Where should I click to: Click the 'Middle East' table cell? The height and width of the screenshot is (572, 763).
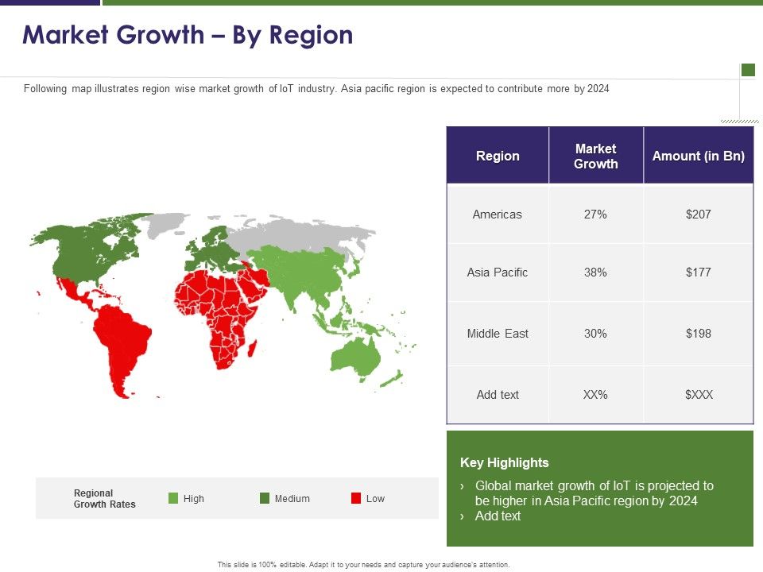(498, 334)
